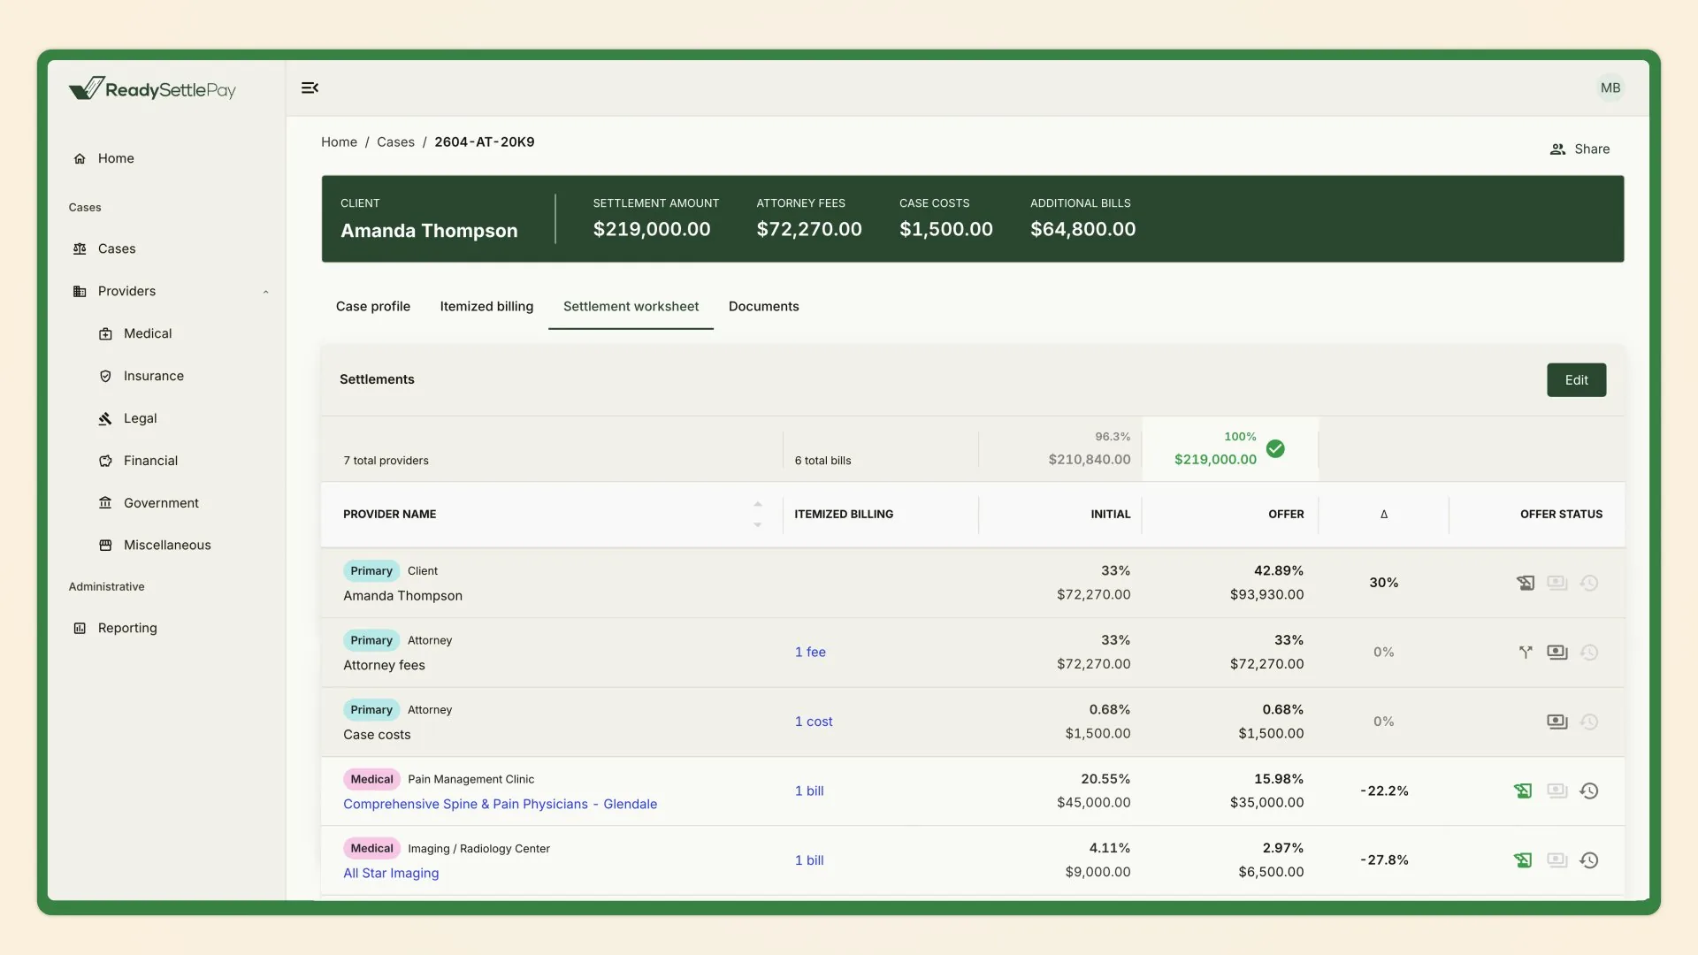Click the '-22.2%' delta value
This screenshot has width=1698, height=955.
[1384, 791]
